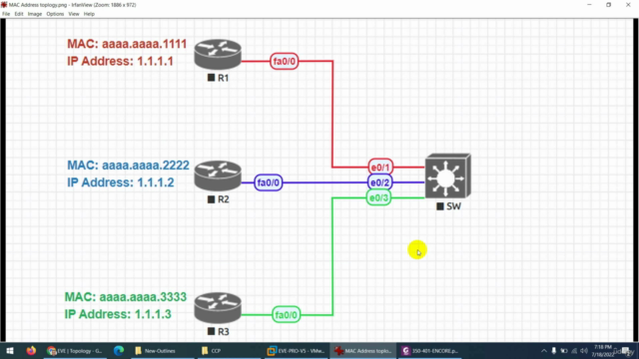Open the network tray icon
Screen dimensions: 639x359
point(574,351)
